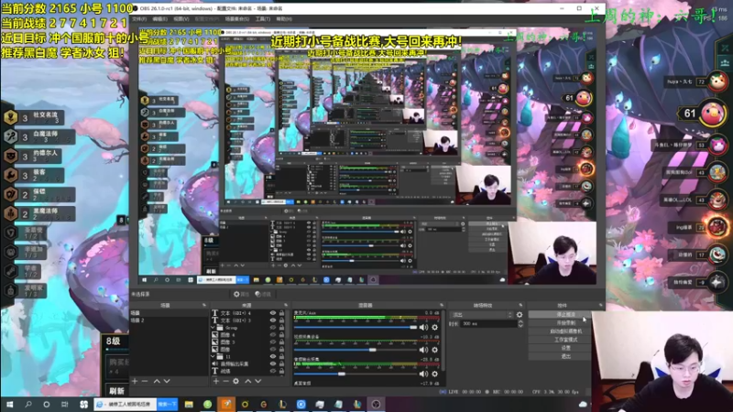Viewport: 733px width, 412px height.
Task: Open settings gear for 视频采集设备 channel
Action: pos(434,350)
